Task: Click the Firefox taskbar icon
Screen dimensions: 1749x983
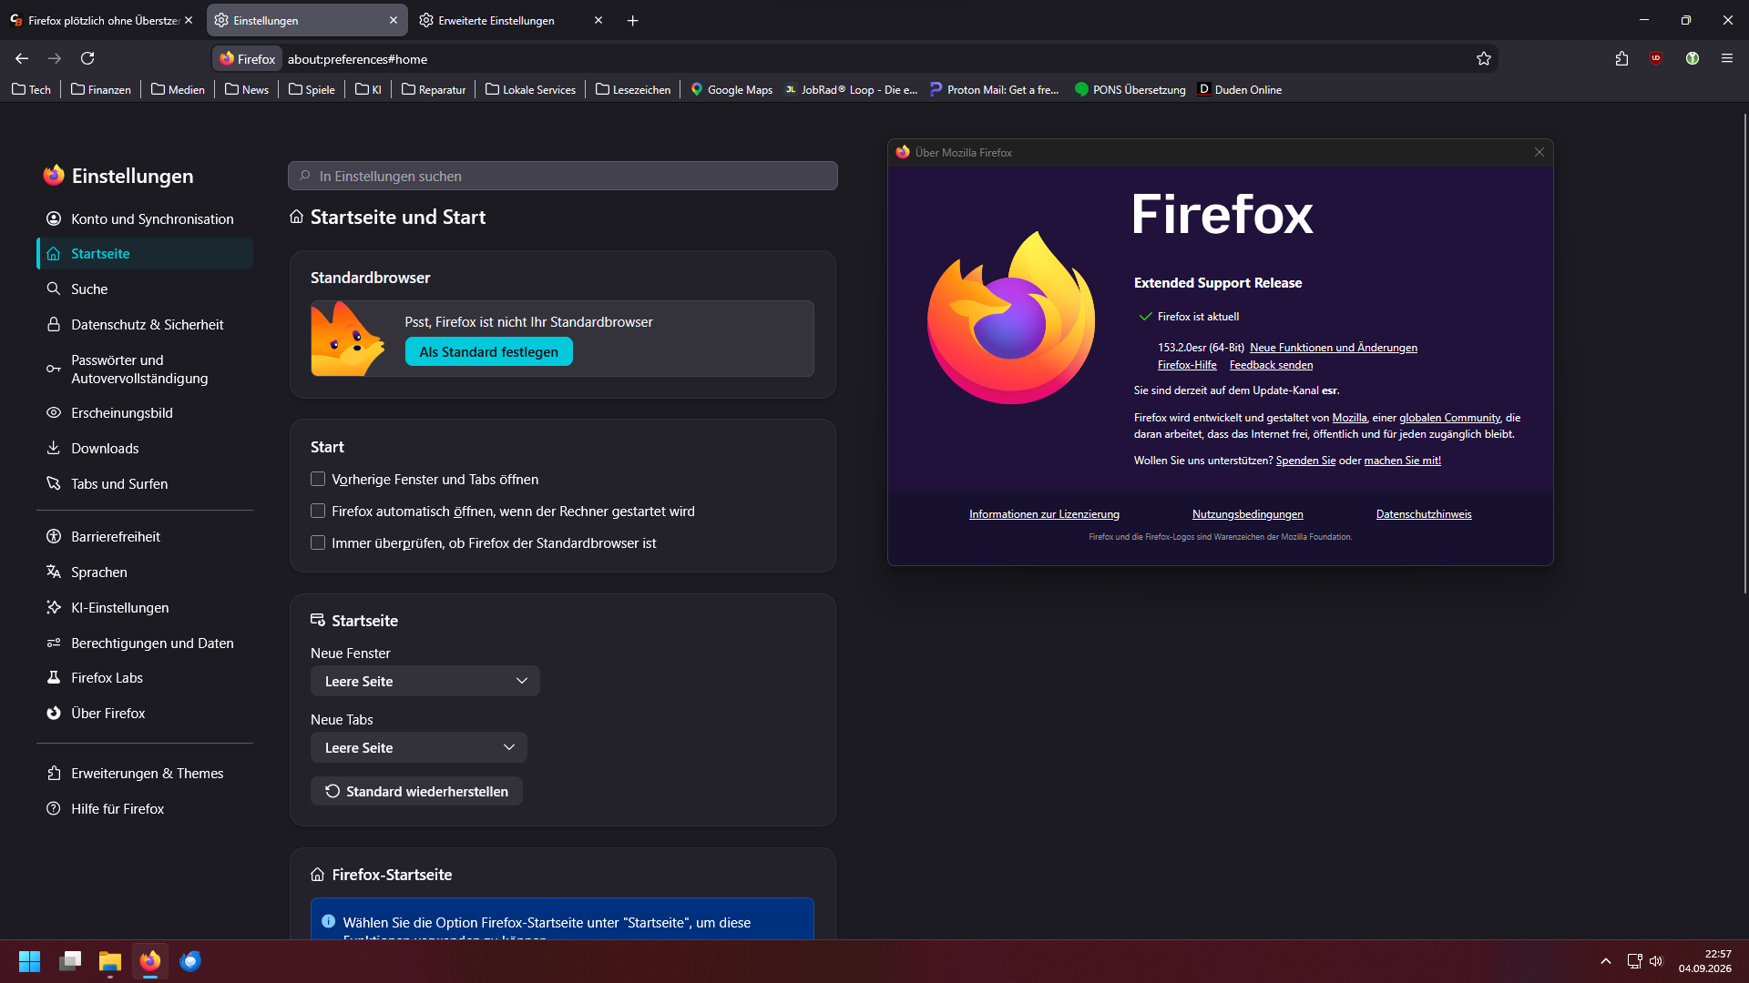Action: coord(150,961)
